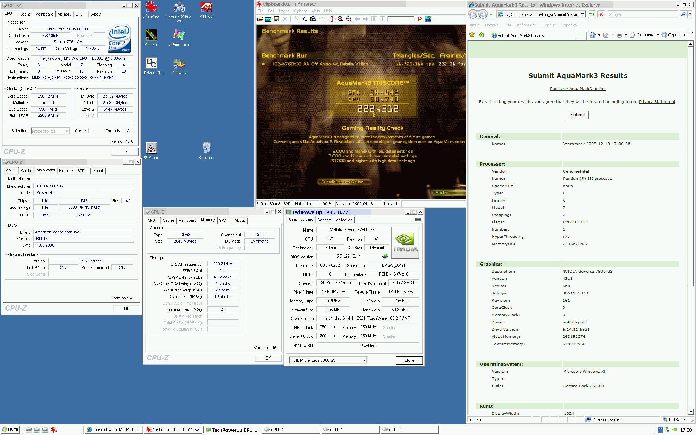This screenshot has width=696, height=435.
Task: Open the Processor #1 selection dropdown in CPU-Z
Action: (67, 131)
